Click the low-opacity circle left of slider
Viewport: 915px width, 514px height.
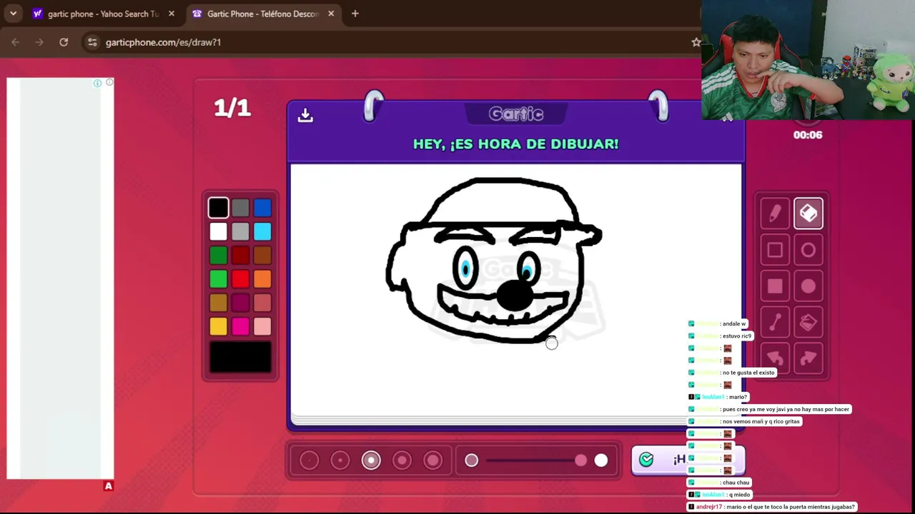(x=472, y=460)
